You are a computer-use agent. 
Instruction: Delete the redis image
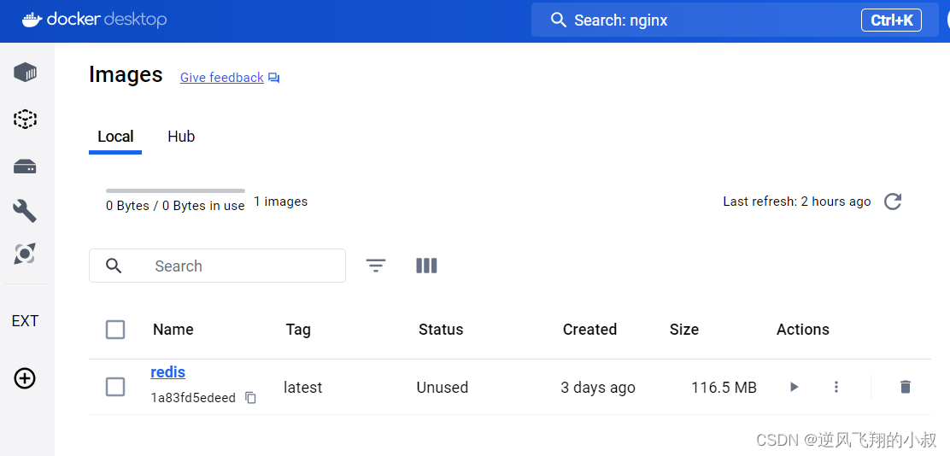click(906, 386)
